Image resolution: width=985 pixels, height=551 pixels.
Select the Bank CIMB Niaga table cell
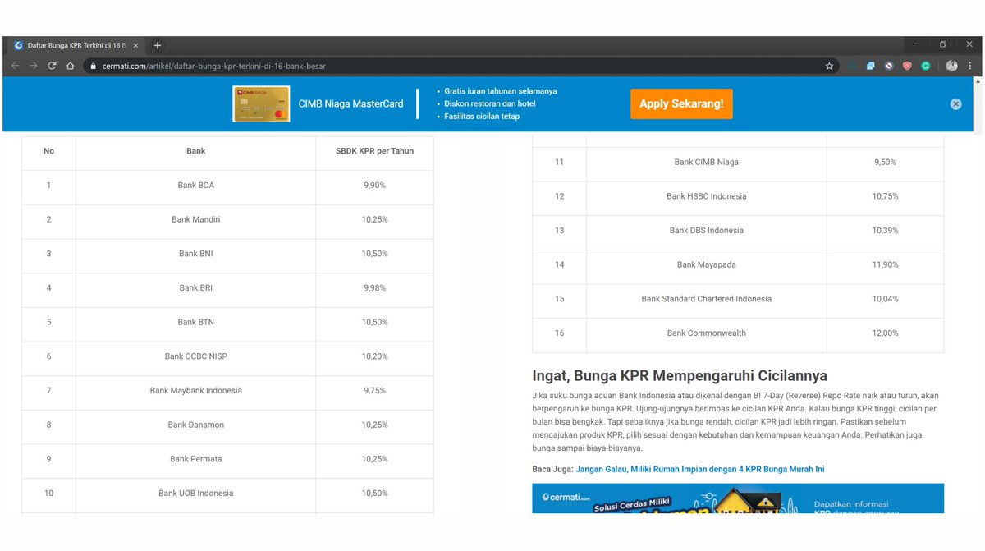tap(707, 163)
